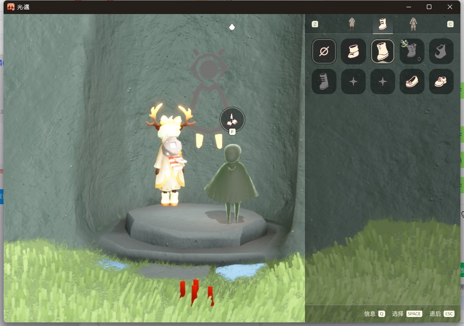Select the no-shoes (empty) slot
This screenshot has width=464, height=326.
point(324,52)
